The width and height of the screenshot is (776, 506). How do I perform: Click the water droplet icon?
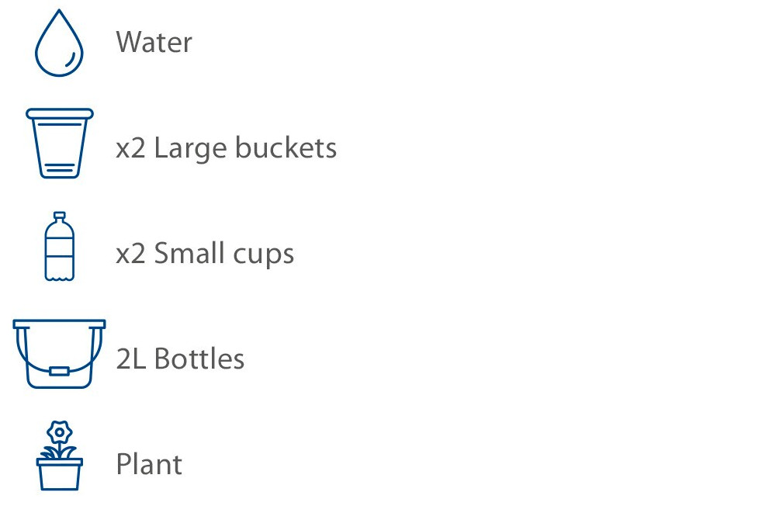click(x=59, y=43)
